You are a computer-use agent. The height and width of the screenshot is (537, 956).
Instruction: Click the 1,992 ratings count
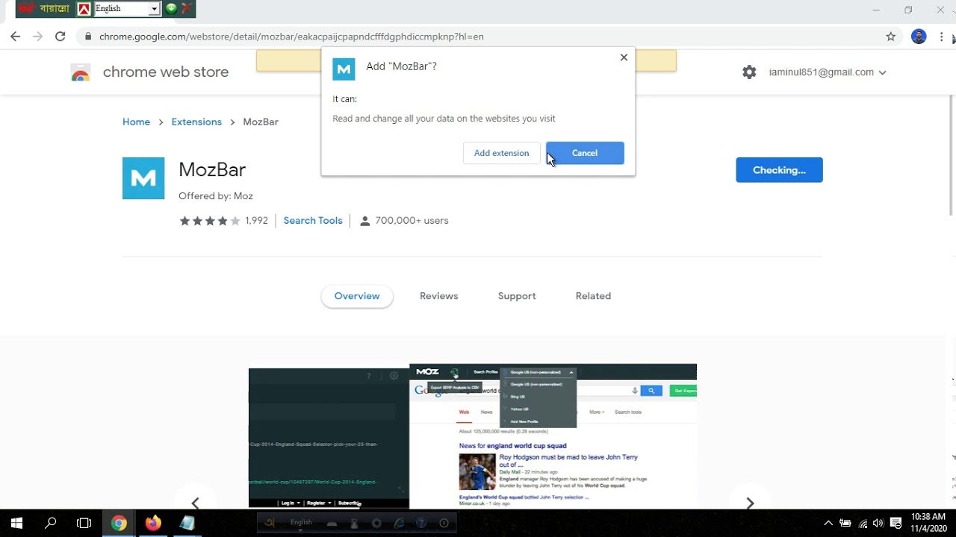pos(256,221)
